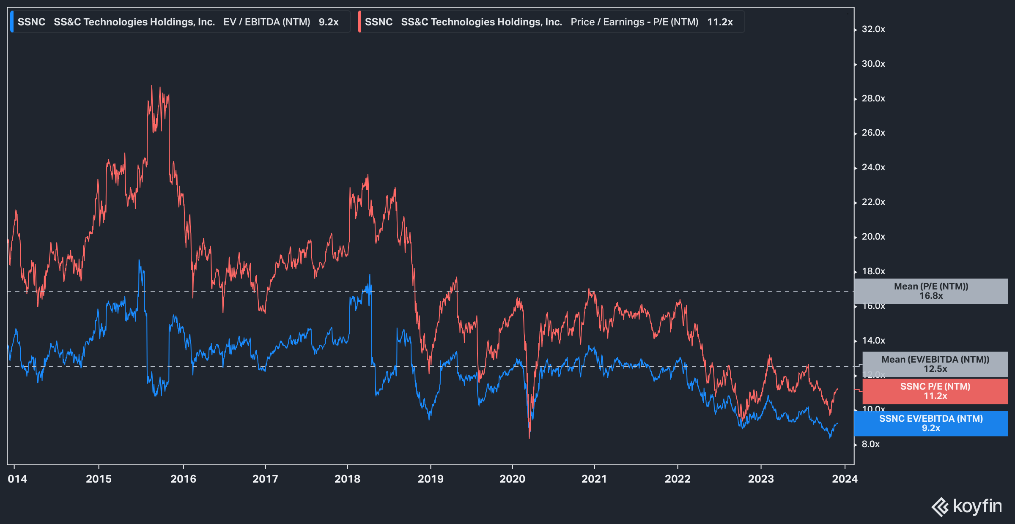Click the 14.0x y-axis label
The image size is (1015, 524).
[x=873, y=341]
